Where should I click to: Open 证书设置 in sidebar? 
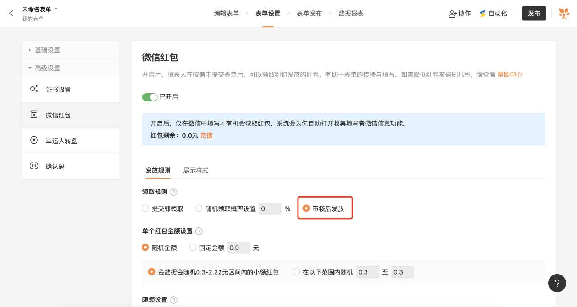[71, 90]
